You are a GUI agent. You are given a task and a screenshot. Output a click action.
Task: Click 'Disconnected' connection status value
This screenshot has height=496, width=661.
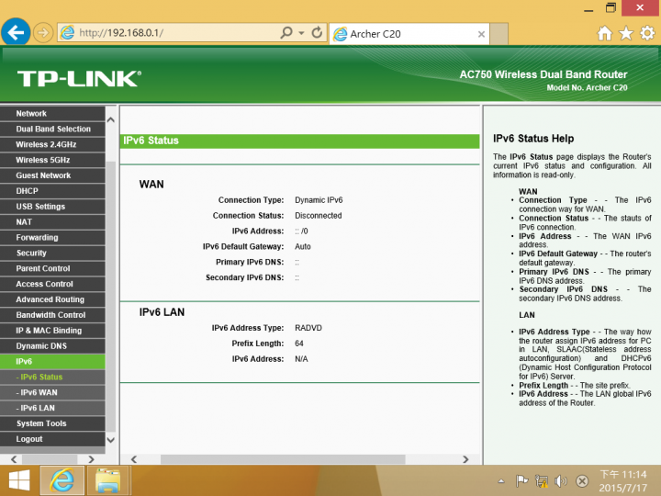click(319, 216)
